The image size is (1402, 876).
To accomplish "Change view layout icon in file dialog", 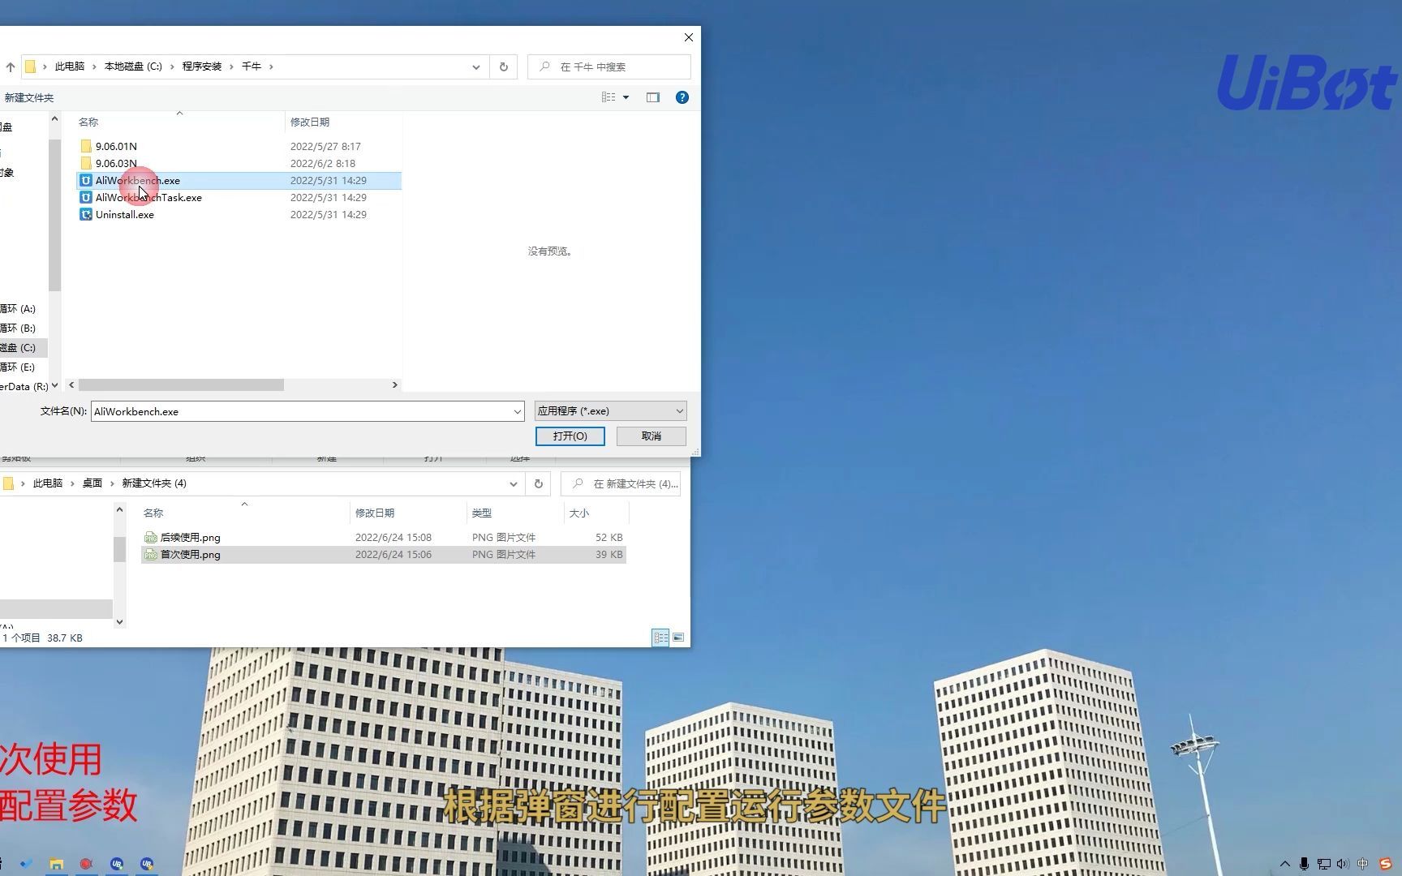I will pyautogui.click(x=609, y=97).
